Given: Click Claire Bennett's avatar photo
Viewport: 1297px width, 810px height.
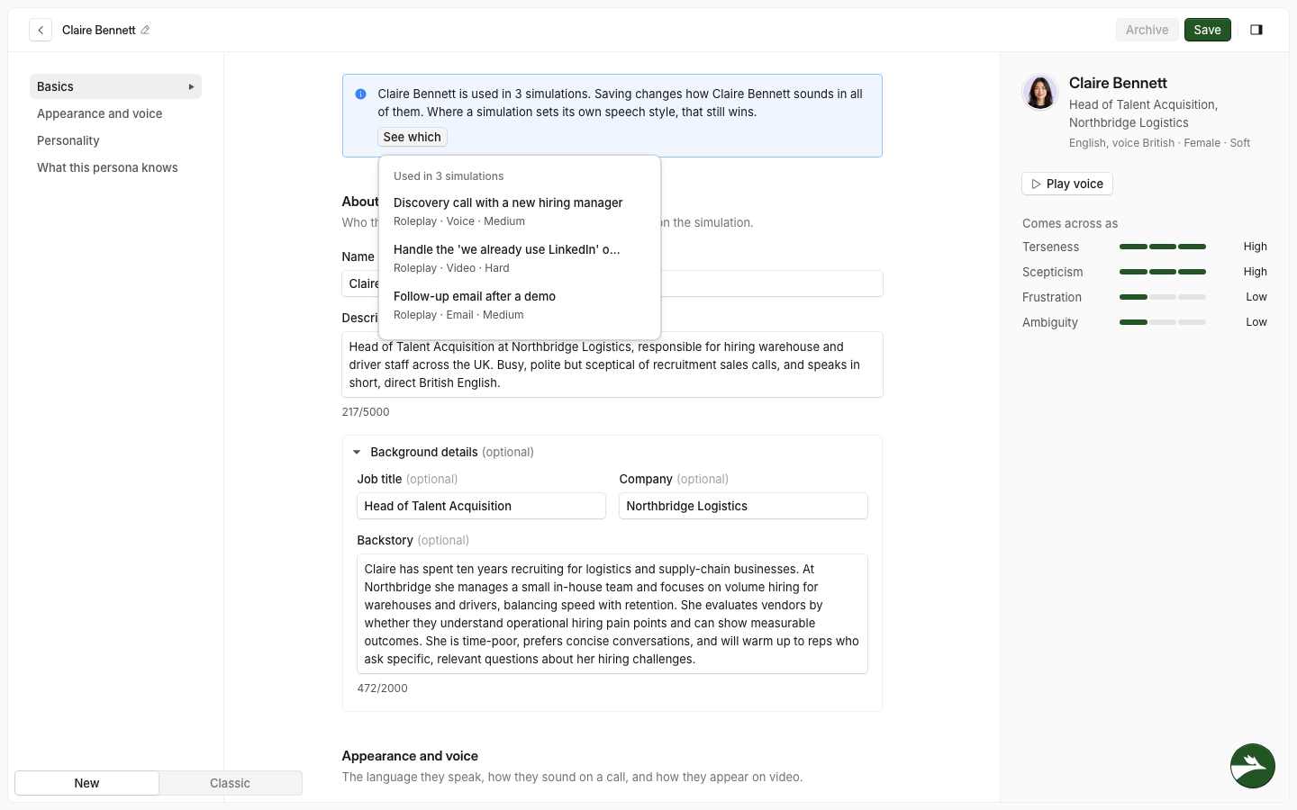Looking at the screenshot, I should pyautogui.click(x=1040, y=92).
